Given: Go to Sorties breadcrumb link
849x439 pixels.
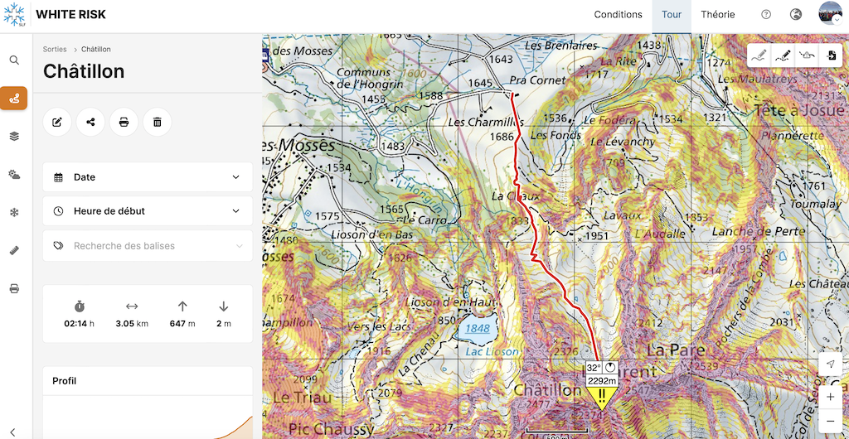Looking at the screenshot, I should point(55,50).
